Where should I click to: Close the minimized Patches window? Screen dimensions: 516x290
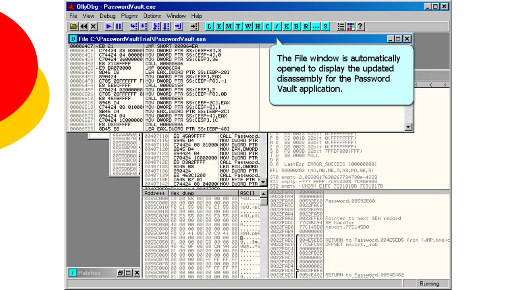click(x=137, y=273)
